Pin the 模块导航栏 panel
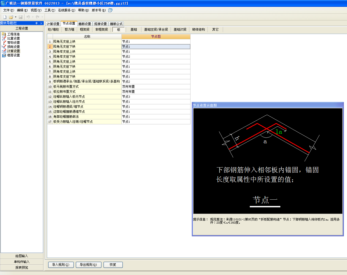The image size is (347, 275). [x=37, y=23]
